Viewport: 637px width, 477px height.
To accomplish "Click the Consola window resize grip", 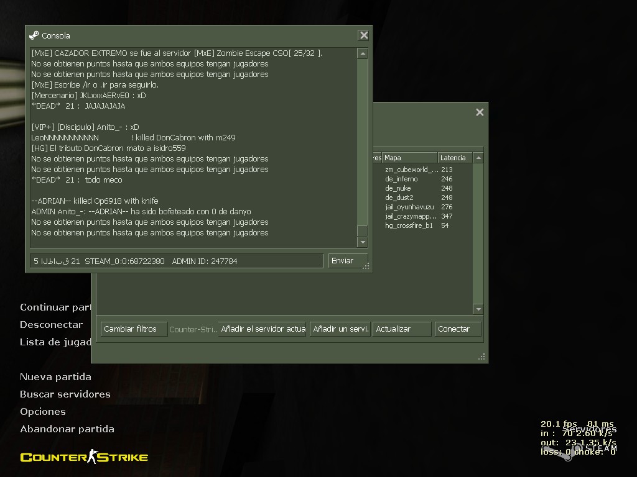I will point(366,266).
